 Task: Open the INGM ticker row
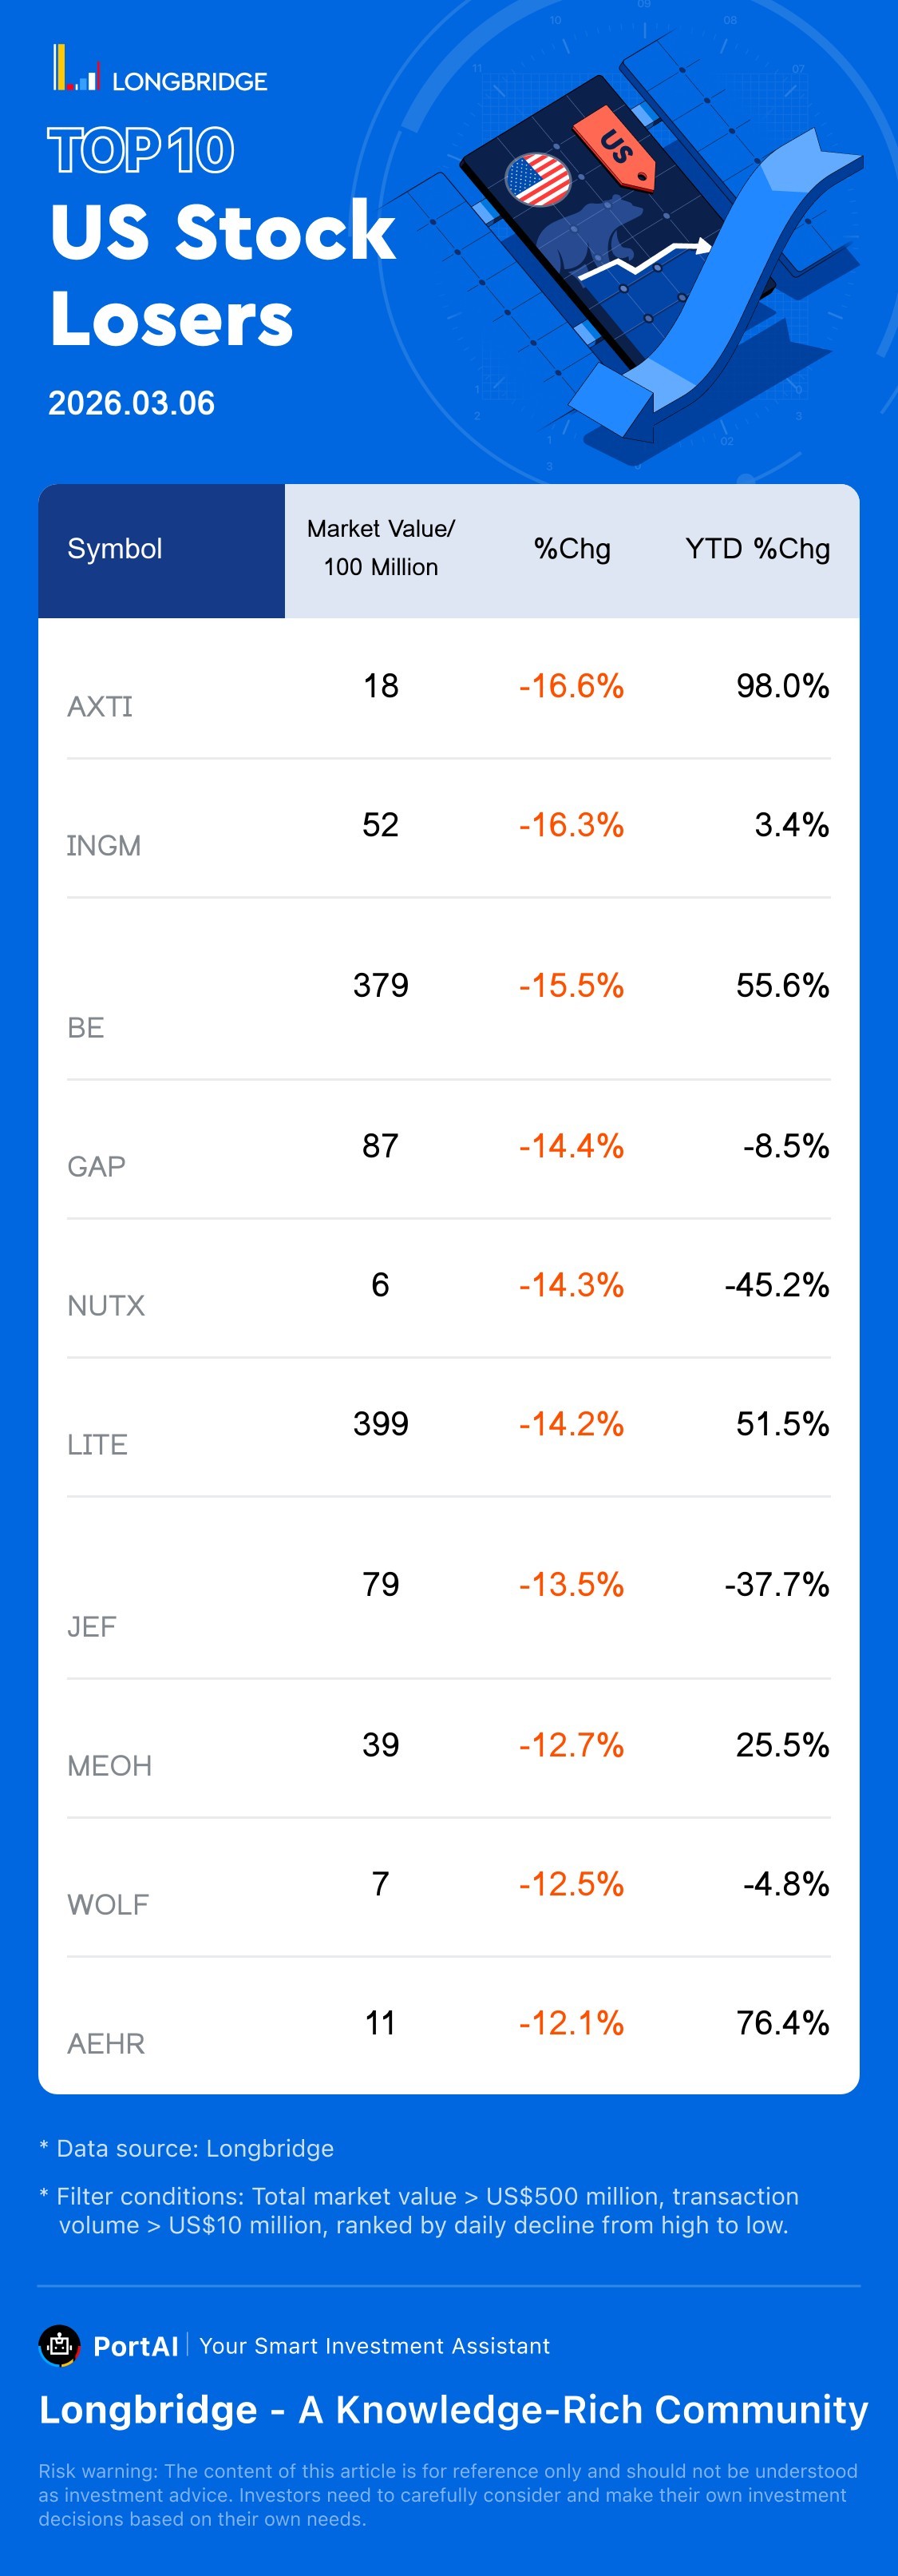104,846
